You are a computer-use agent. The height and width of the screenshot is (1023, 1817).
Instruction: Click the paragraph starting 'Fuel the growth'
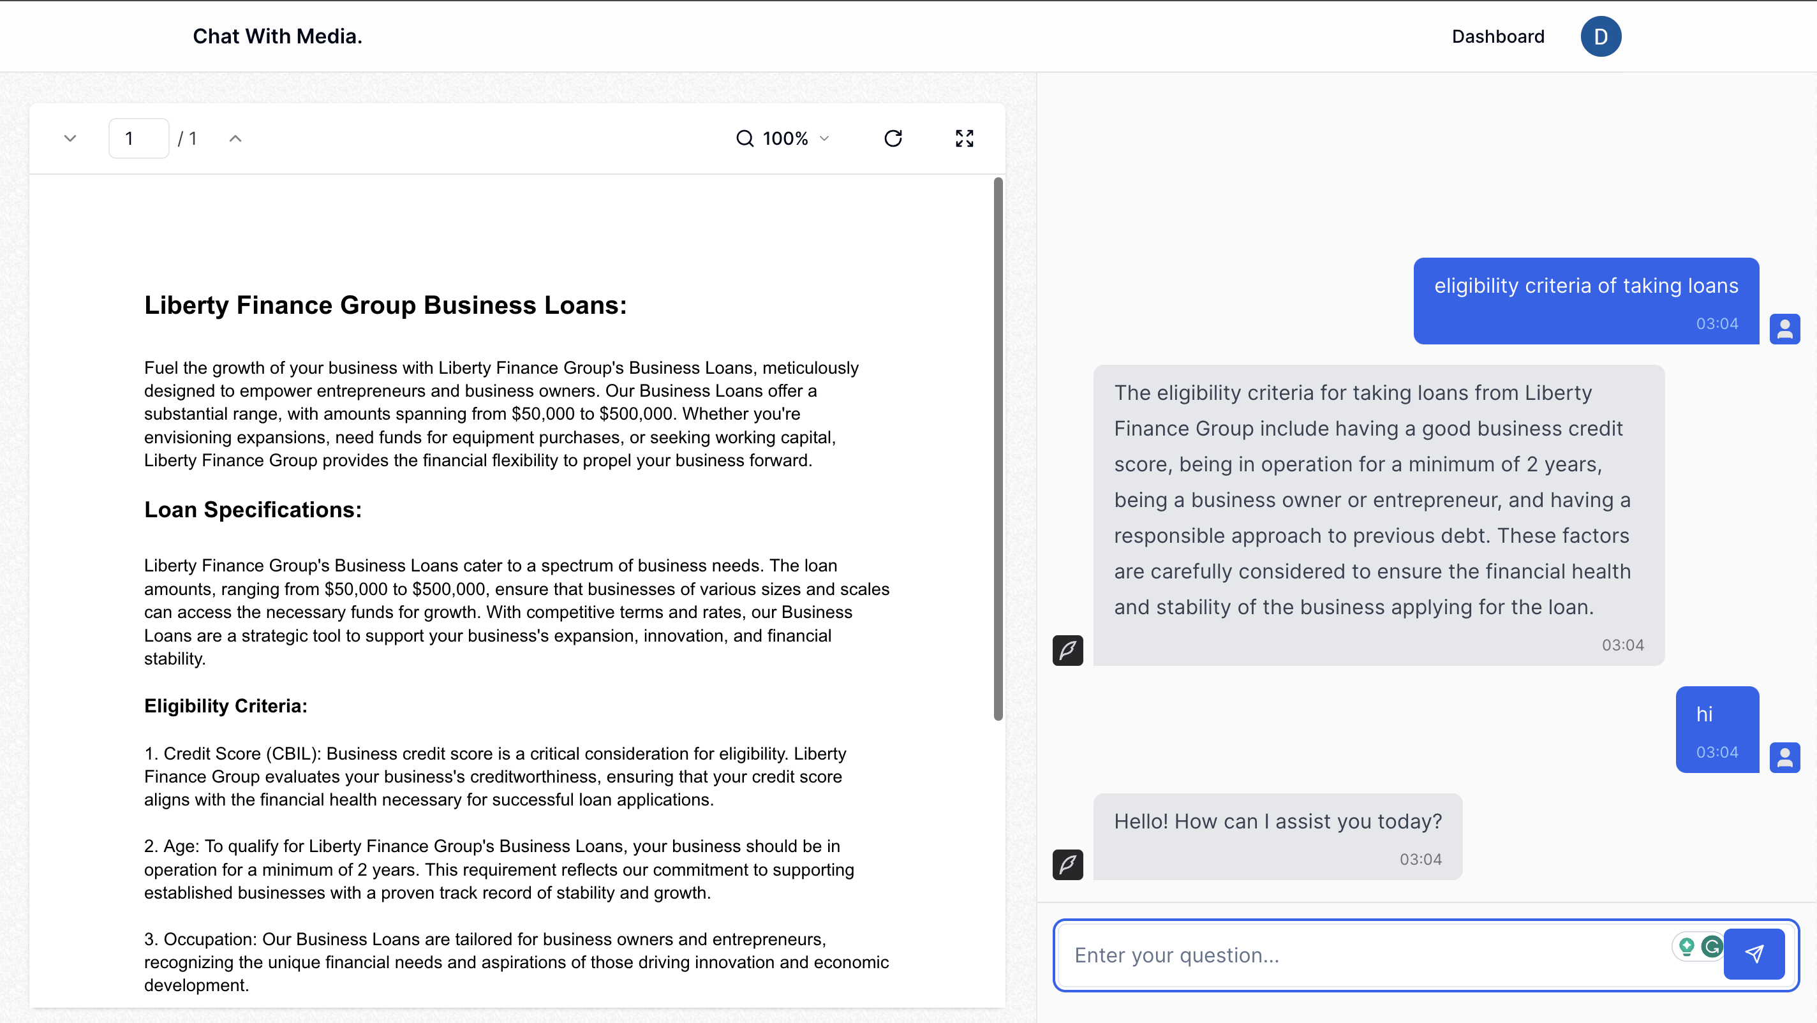501,414
